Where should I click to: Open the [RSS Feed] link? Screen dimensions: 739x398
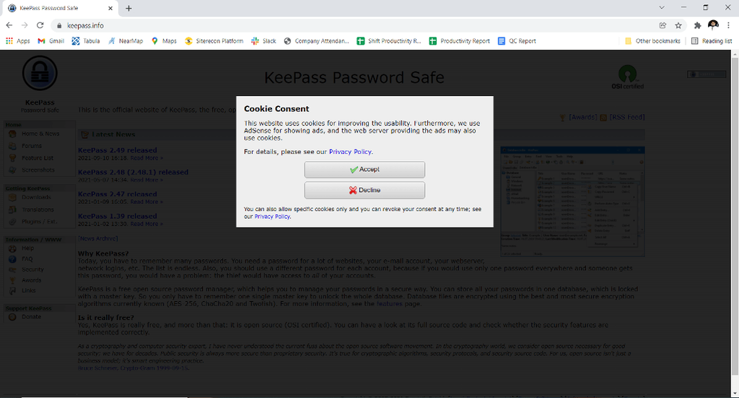point(627,118)
